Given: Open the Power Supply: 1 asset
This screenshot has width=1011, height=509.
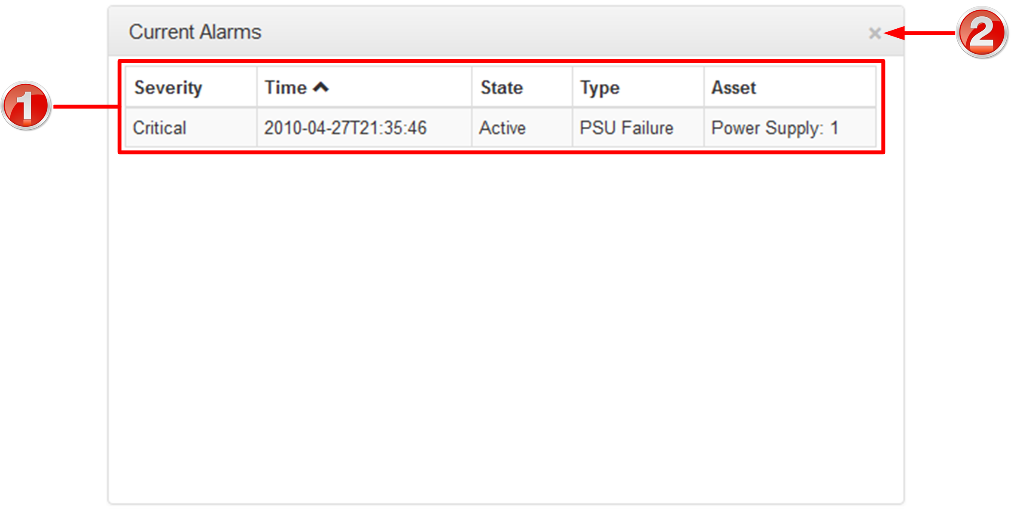Looking at the screenshot, I should (774, 128).
